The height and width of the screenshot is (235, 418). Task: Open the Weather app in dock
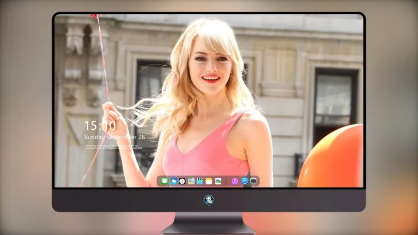pos(173,182)
